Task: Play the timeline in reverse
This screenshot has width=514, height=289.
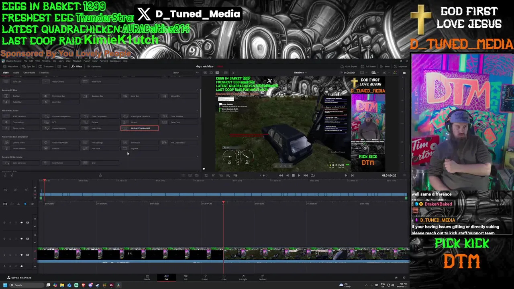Action: [287, 175]
